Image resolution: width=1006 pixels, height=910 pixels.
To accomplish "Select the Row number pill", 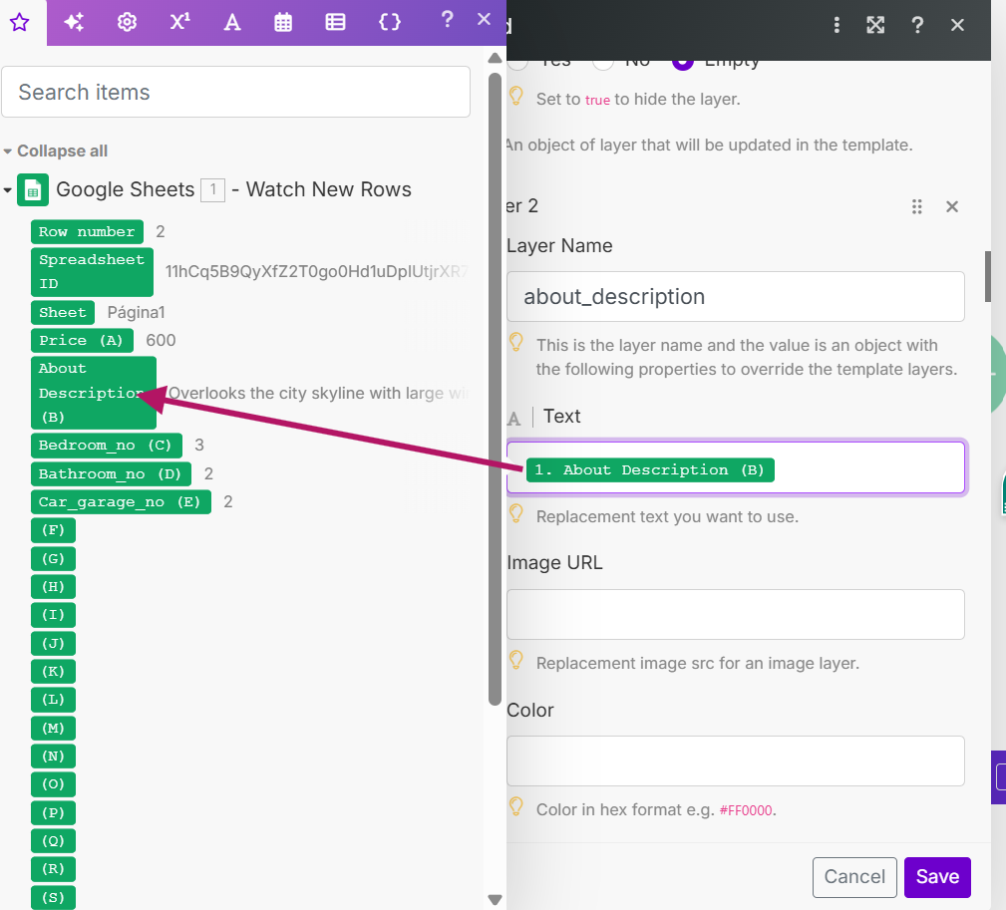I will (87, 231).
